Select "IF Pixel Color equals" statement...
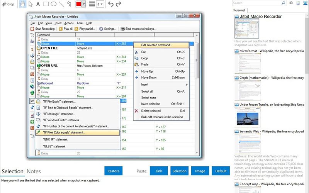309x193 pixels. pos(78,132)
